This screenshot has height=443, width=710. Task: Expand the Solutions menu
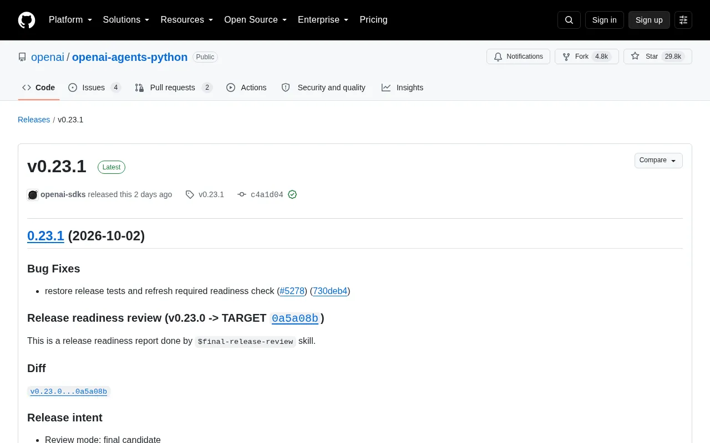click(126, 20)
